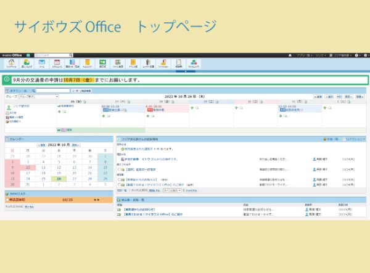Open the settings gear in top-right header

click(x=365, y=55)
